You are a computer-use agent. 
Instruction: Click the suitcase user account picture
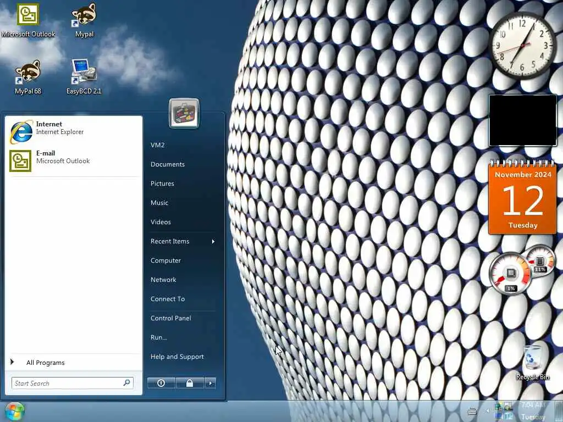(x=184, y=113)
